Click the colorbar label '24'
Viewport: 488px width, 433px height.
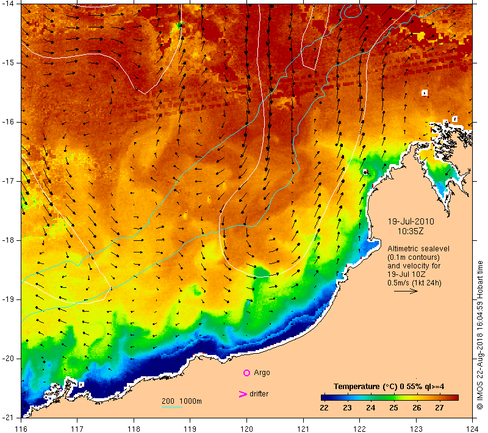point(370,408)
